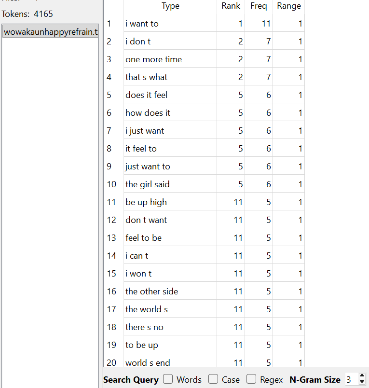Sort by the Rank column header
The image size is (369, 388).
coord(231,6)
